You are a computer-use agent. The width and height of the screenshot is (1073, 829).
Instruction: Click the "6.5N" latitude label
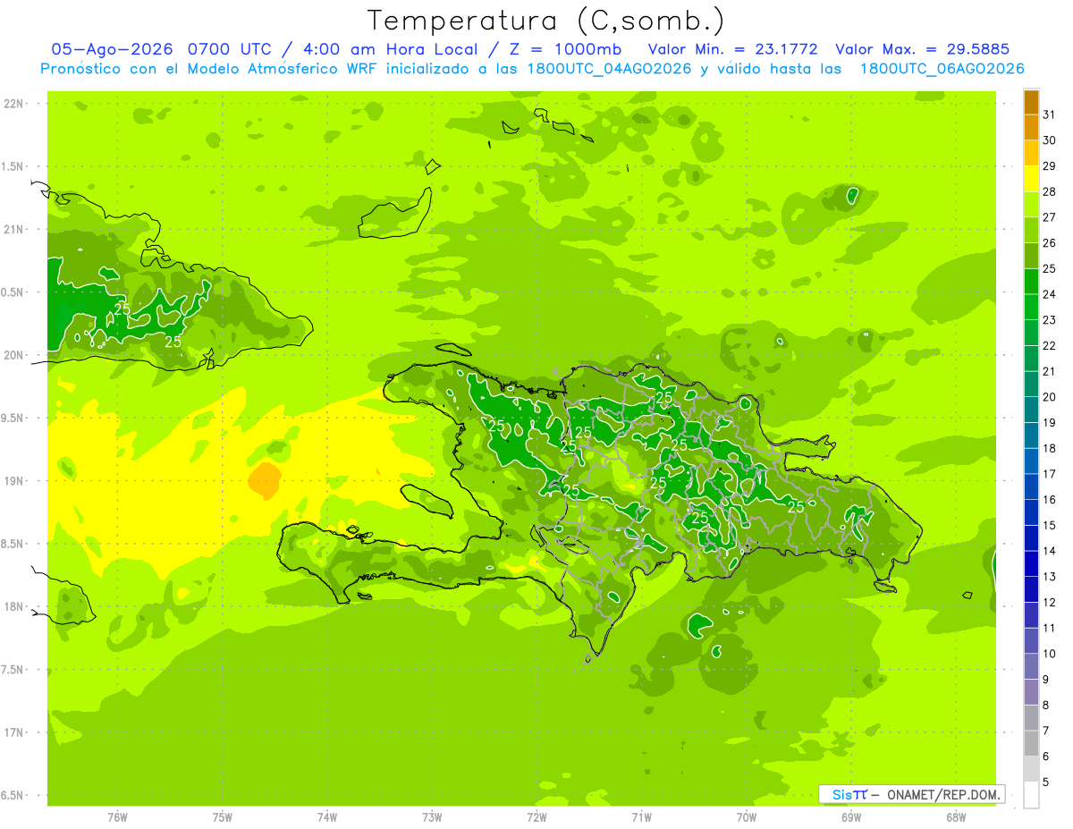point(13,795)
